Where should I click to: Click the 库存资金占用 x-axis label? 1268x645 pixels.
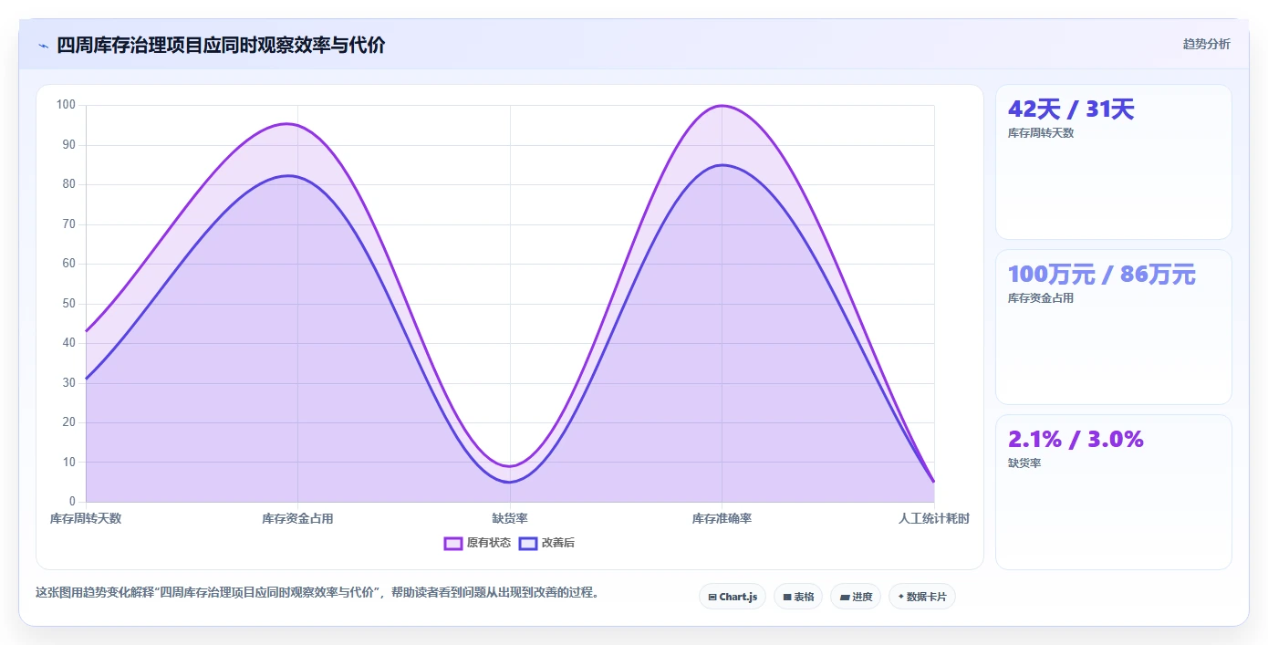click(297, 518)
